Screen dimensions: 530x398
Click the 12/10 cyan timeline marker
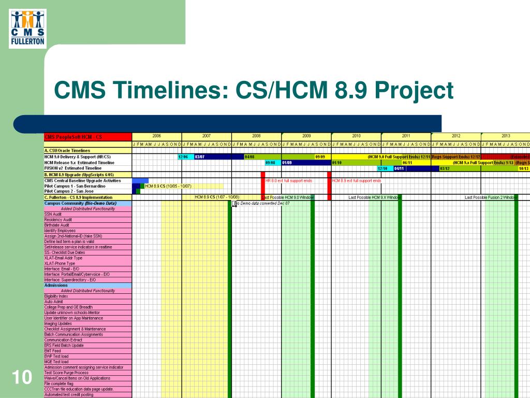(x=385, y=168)
